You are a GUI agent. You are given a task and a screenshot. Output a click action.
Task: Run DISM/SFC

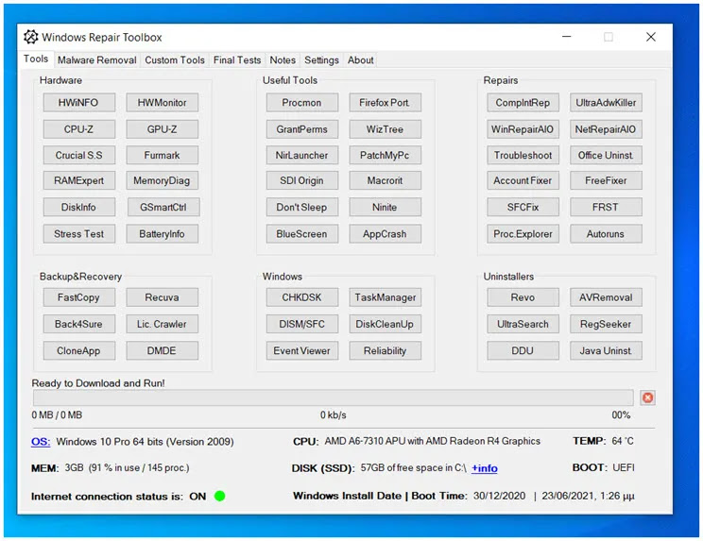point(301,324)
